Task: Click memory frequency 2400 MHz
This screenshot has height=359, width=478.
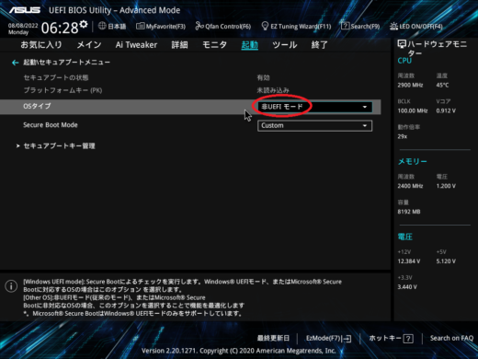Action: click(410, 186)
